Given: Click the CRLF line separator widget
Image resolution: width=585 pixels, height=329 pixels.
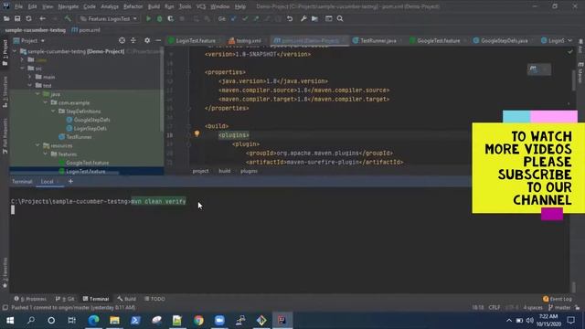Looking at the screenshot, I should click(495, 307).
